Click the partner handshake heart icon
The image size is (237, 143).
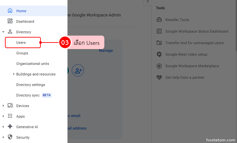[x=159, y=77]
